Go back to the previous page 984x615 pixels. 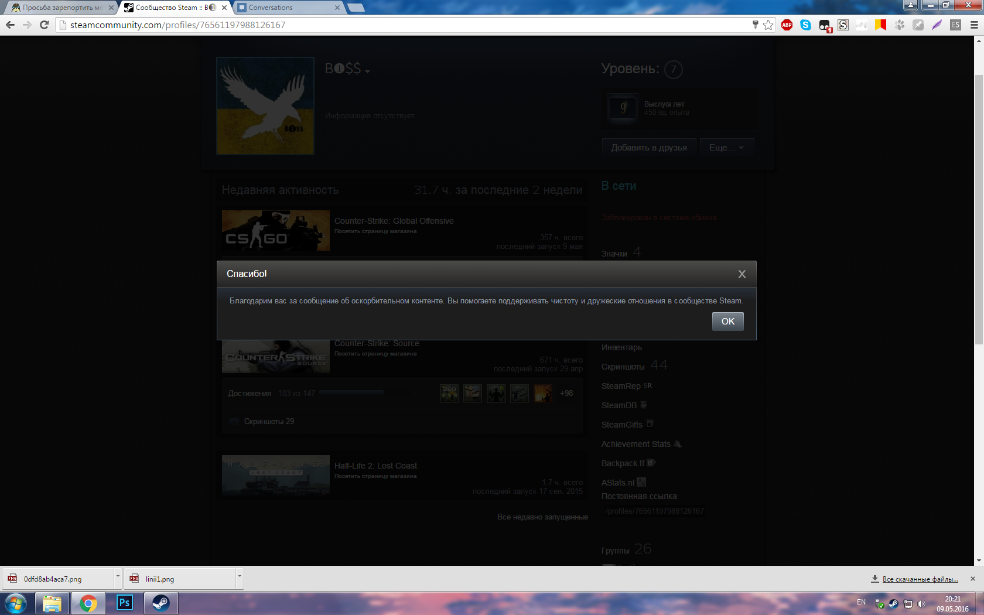[x=10, y=25]
